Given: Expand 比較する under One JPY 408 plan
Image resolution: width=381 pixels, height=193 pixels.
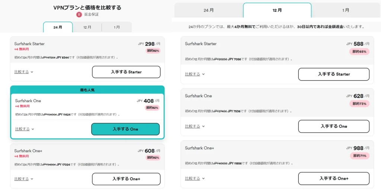Looking at the screenshot, I should (25, 129).
